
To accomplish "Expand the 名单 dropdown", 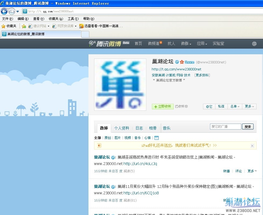I will tap(235, 106).
